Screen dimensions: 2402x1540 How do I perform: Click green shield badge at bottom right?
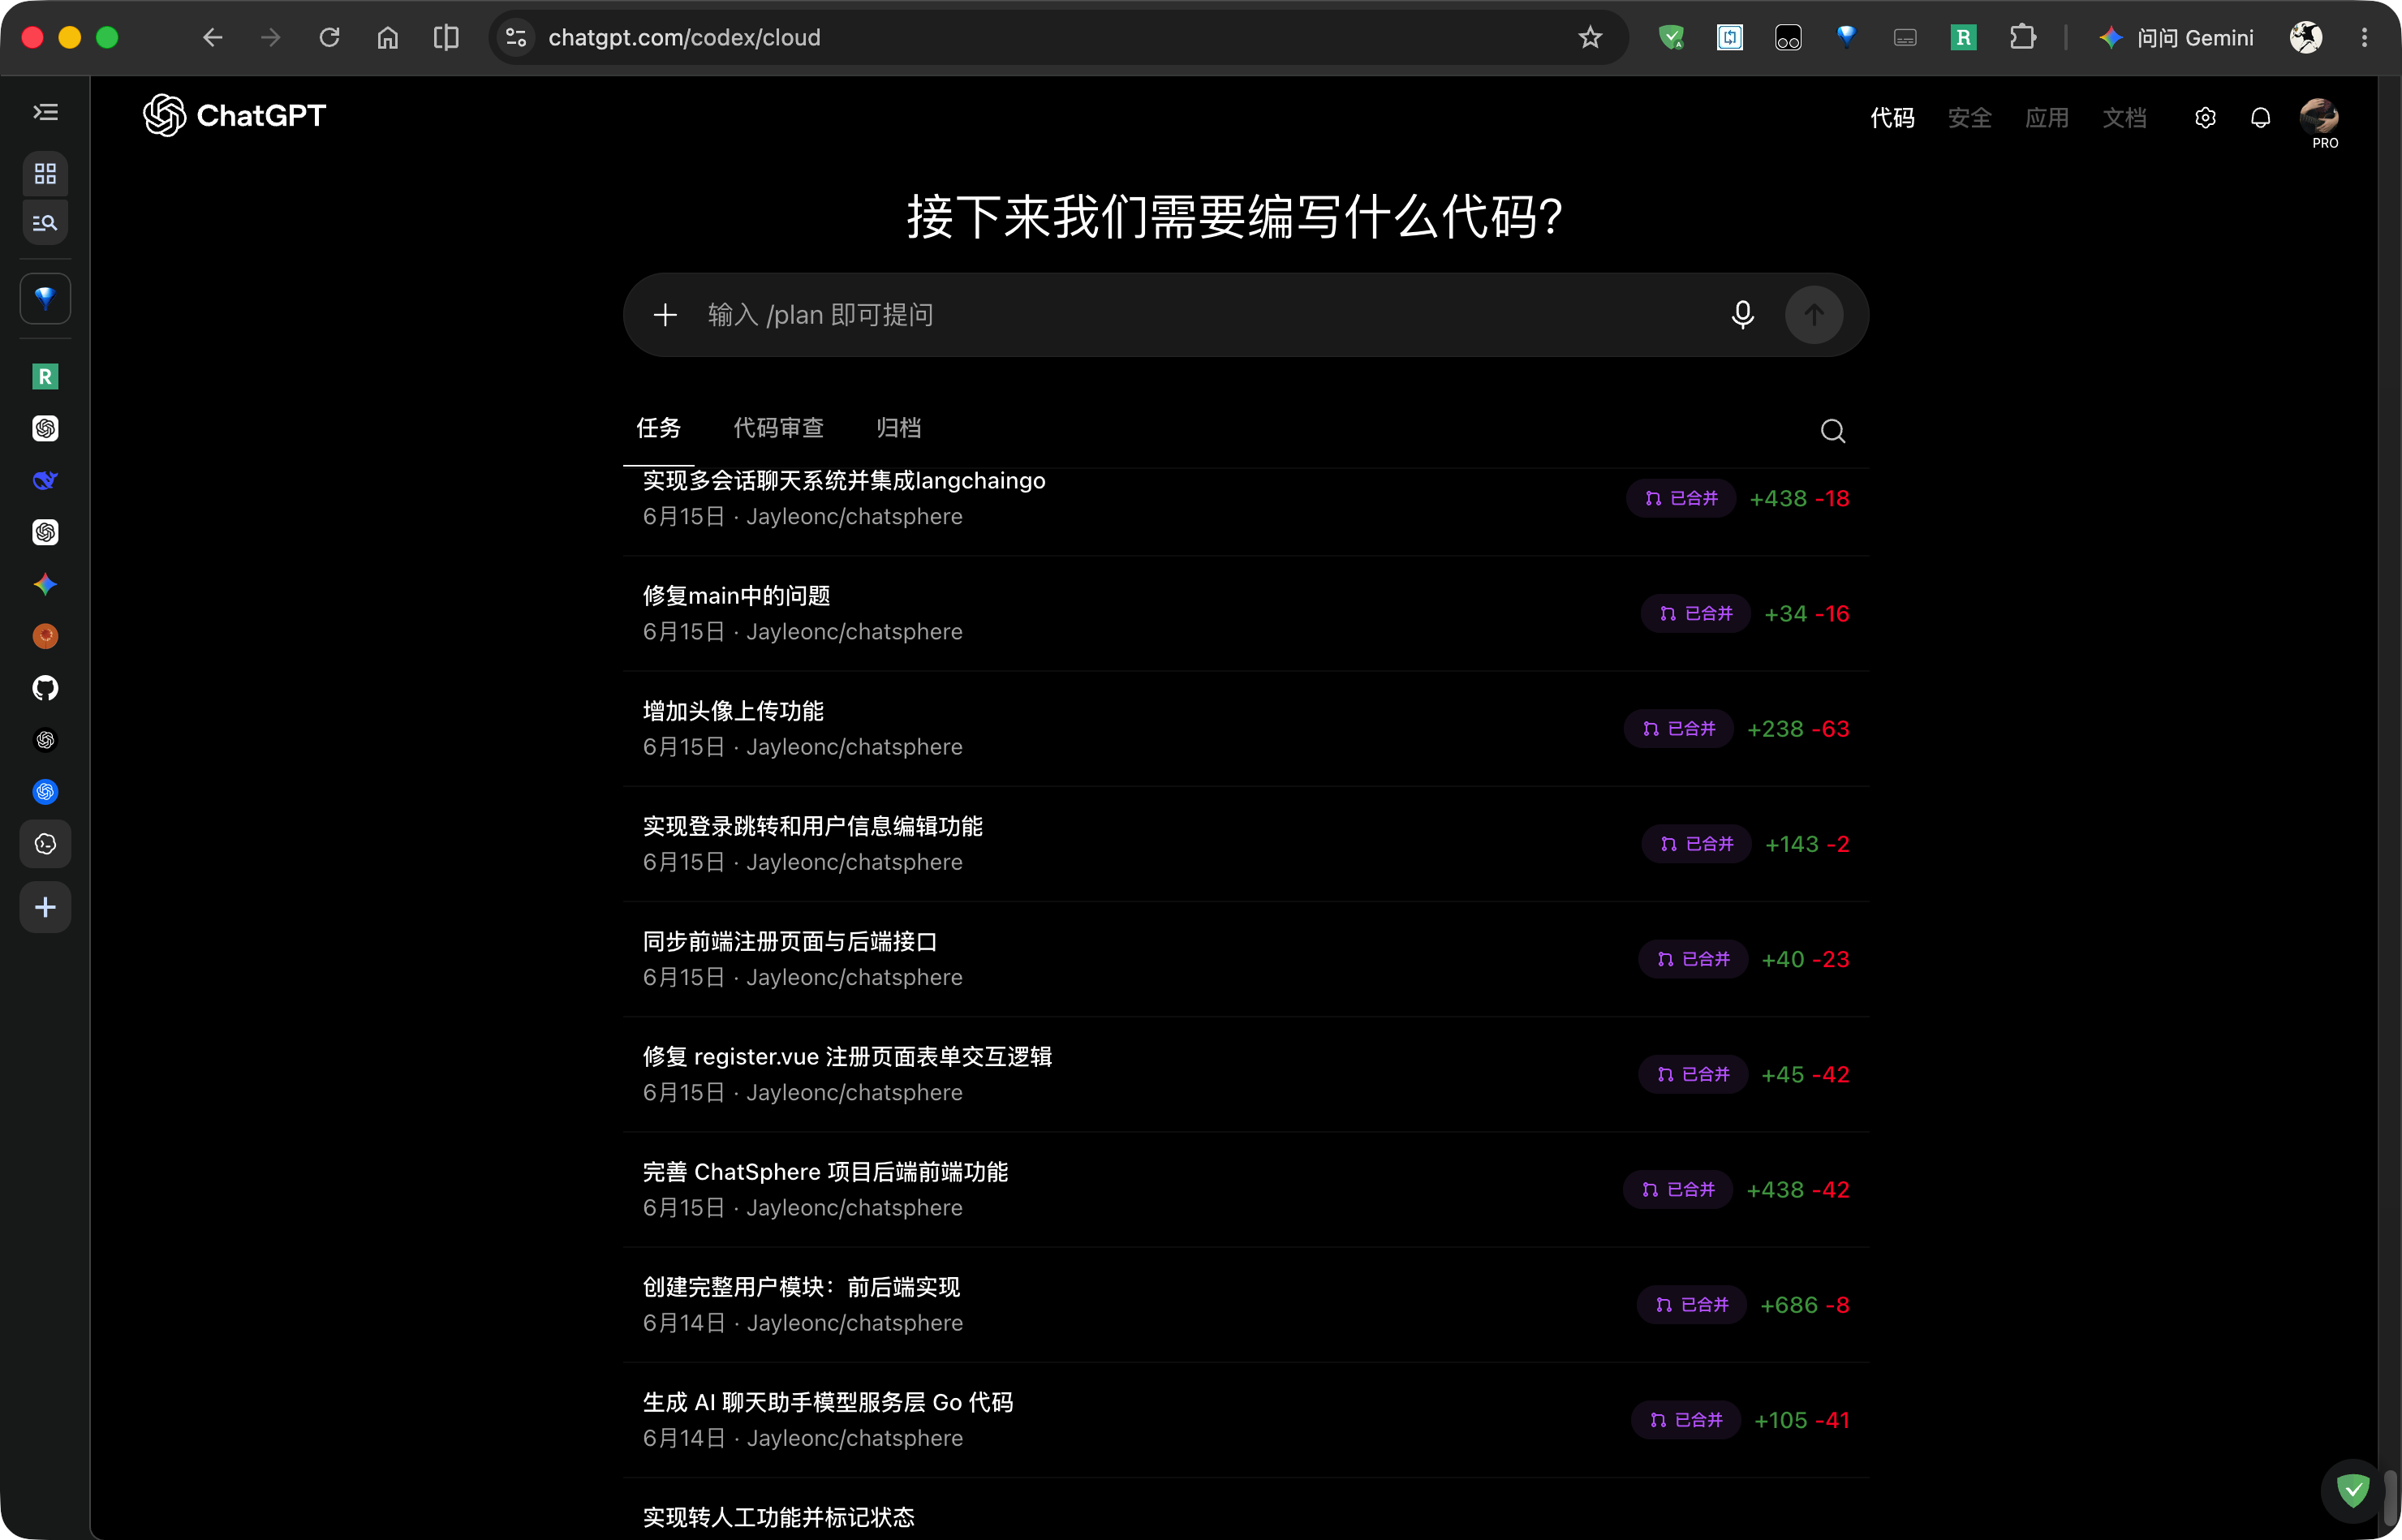coord(2353,1490)
